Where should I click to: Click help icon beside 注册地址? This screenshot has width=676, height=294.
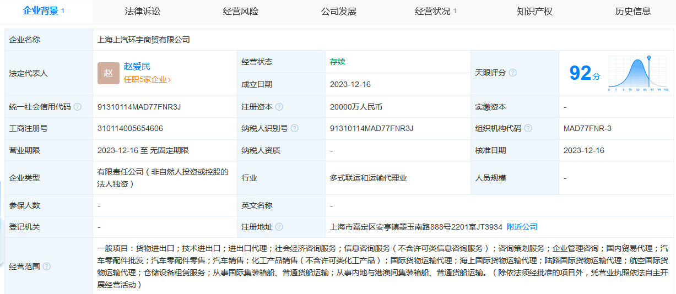[279, 227]
